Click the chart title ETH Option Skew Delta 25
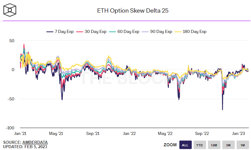Image resolution: width=251 pixels, height=150 pixels. tap(133, 11)
